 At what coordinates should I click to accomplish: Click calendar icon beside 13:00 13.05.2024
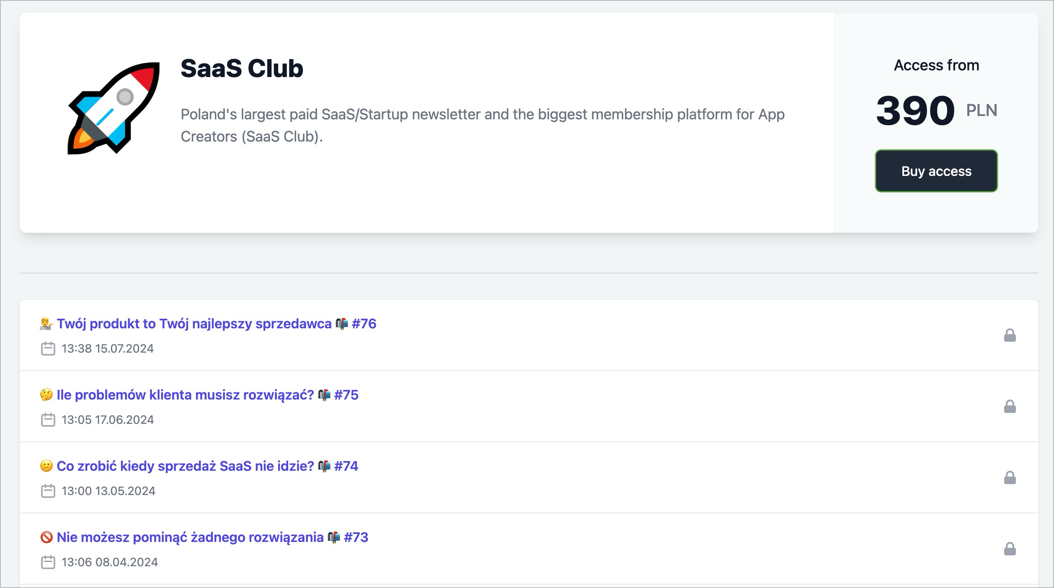48,491
